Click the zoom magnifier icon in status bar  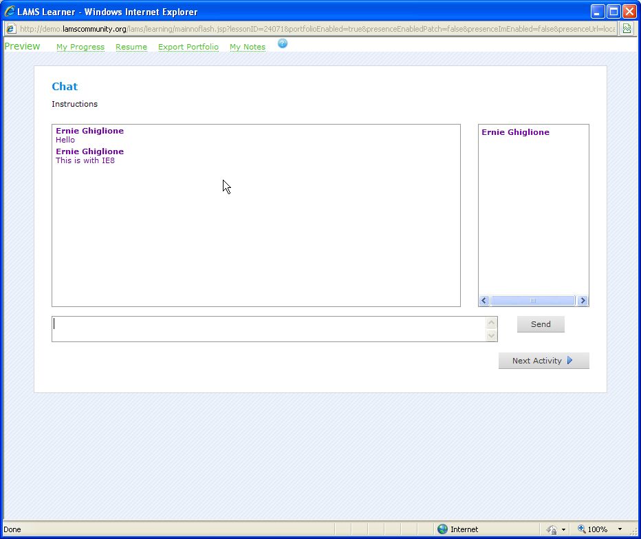click(581, 529)
